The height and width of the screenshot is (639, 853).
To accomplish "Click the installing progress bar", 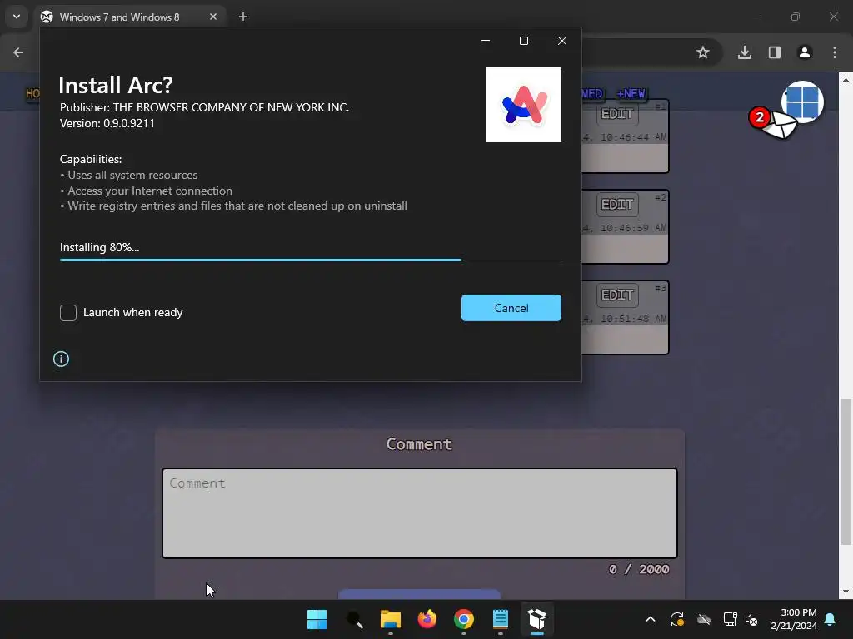I will click(x=310, y=260).
